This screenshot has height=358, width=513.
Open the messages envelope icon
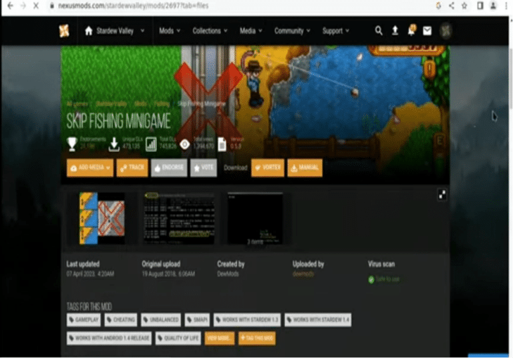427,31
